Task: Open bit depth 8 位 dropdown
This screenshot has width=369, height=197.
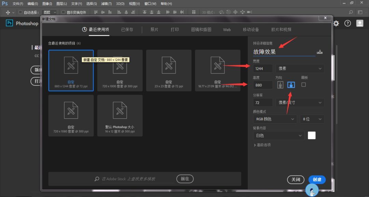Action: pyautogui.click(x=312, y=119)
